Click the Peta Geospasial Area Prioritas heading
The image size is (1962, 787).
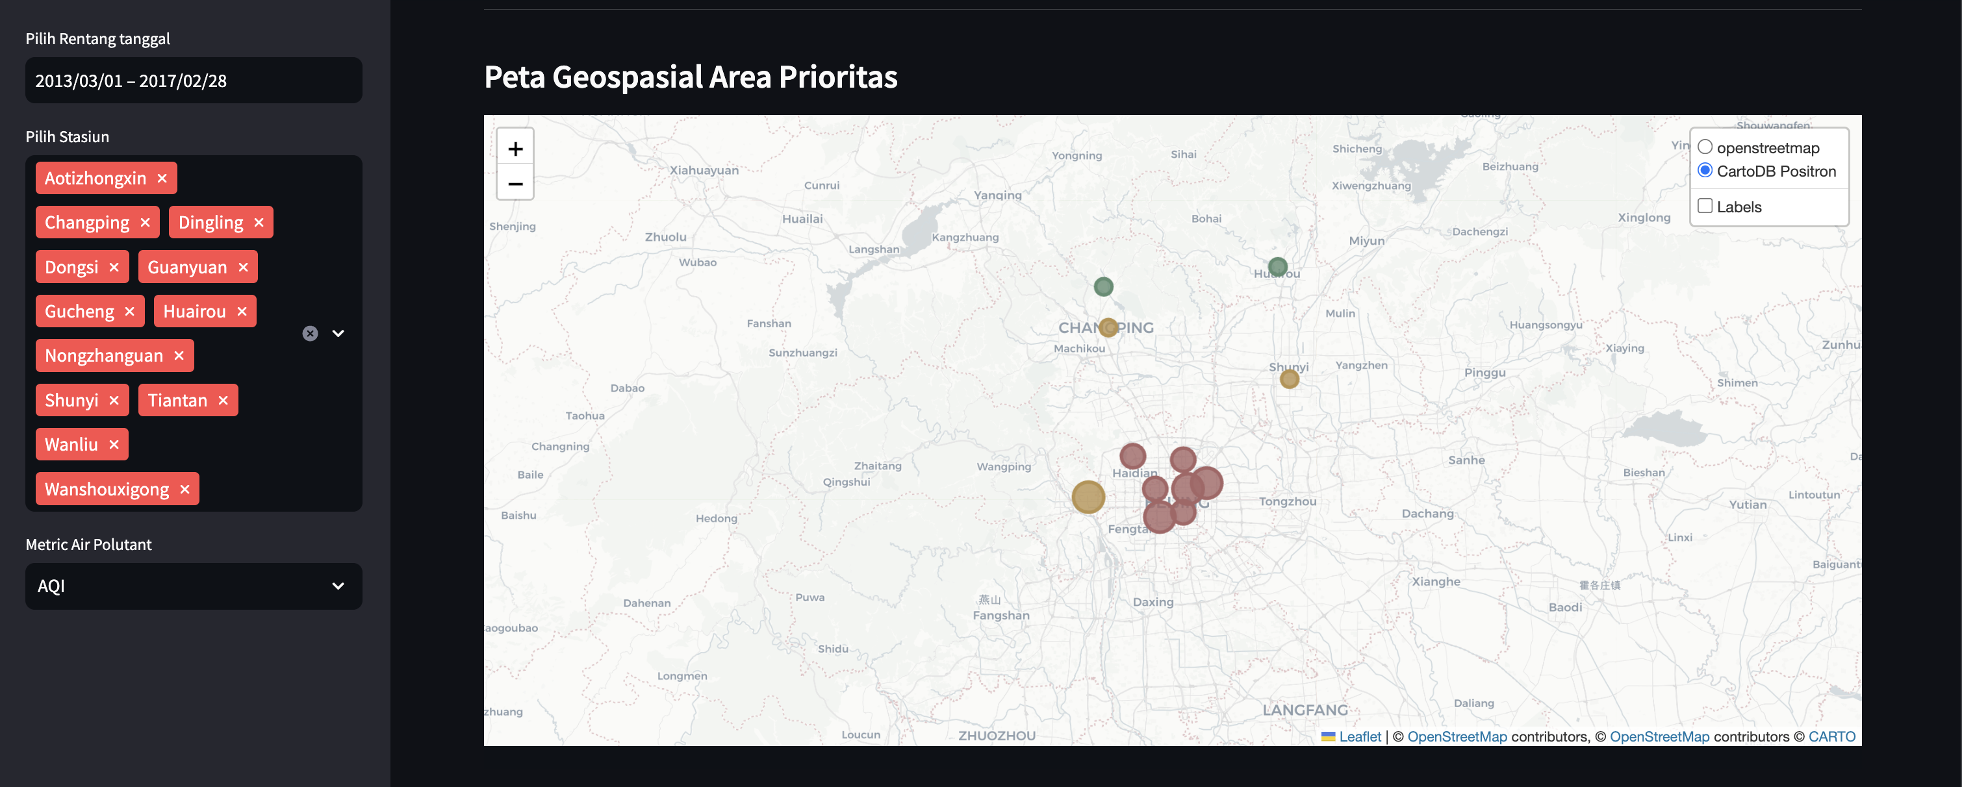tap(691, 77)
